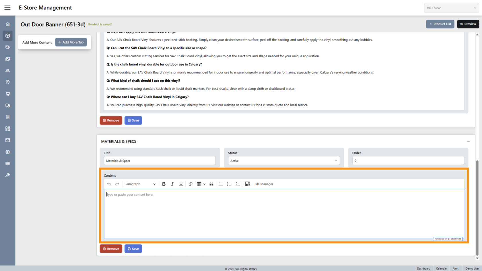Collapse the Materials & Specs section
The height and width of the screenshot is (271, 482).
[x=468, y=141]
